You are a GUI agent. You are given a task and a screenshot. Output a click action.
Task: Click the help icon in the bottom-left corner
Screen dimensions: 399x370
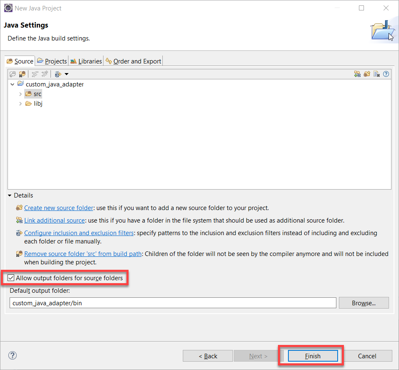(13, 355)
